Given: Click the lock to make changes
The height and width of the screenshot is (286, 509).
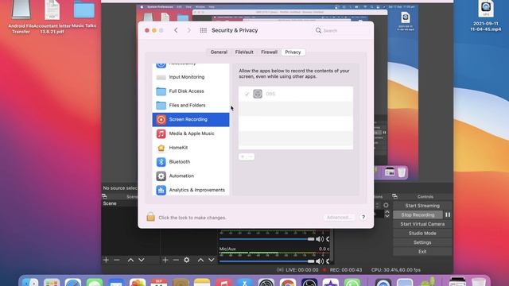Looking at the screenshot, I should coord(150,217).
